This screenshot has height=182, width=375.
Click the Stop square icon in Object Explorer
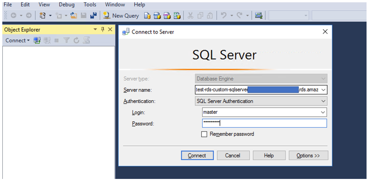(x=57, y=40)
